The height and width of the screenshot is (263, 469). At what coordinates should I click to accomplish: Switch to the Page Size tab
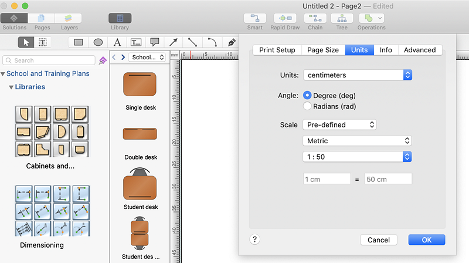[x=323, y=50]
